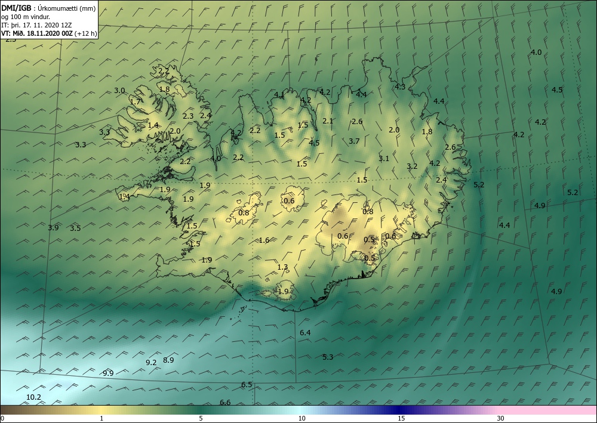Click the 6.4 value south of Iceland

pos(305,332)
